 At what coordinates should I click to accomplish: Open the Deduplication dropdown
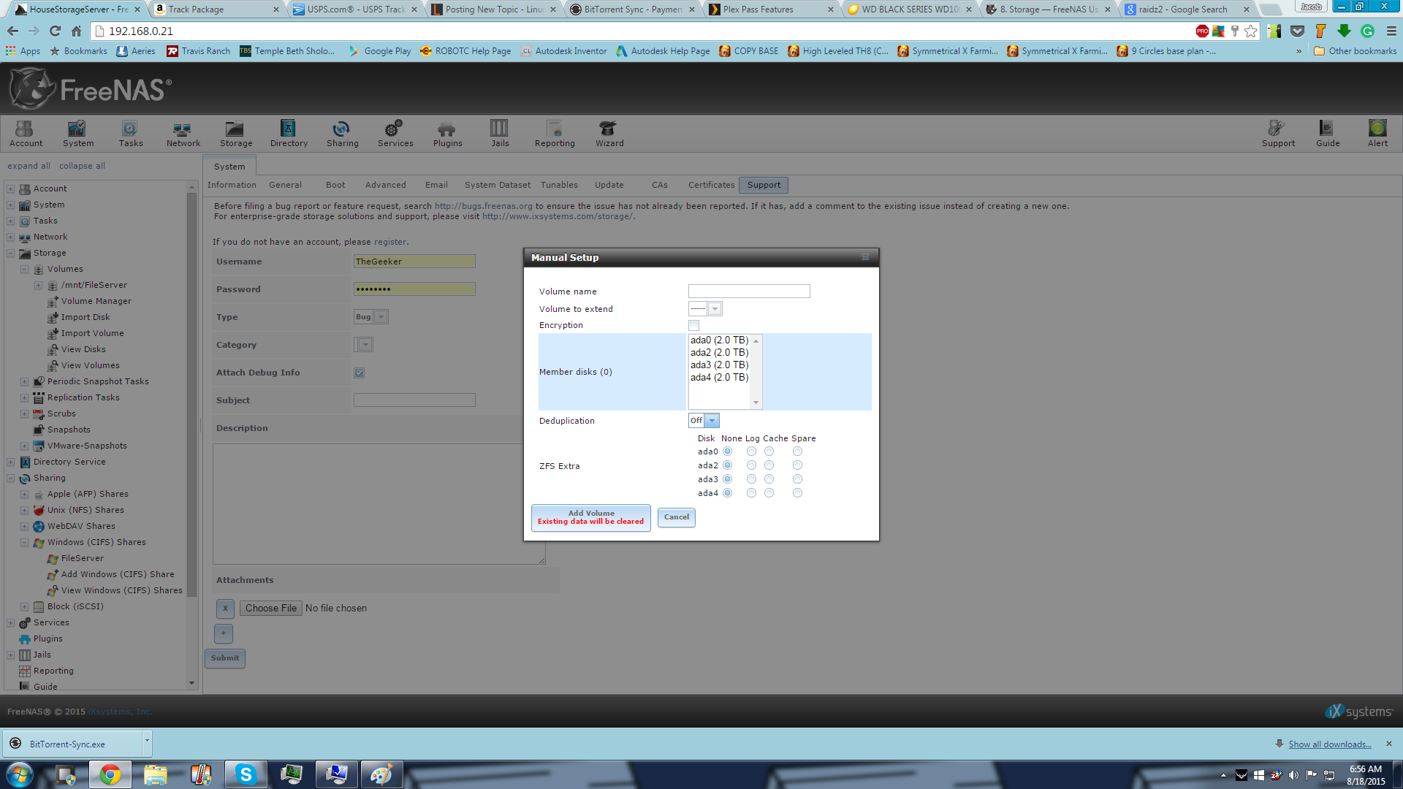click(712, 421)
